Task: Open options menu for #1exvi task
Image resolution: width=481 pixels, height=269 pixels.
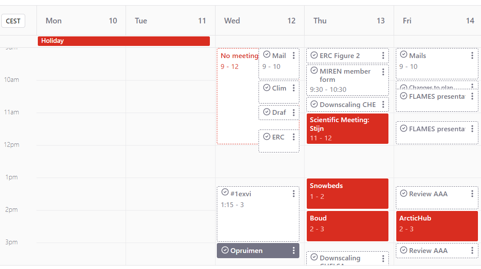Action: click(x=294, y=194)
